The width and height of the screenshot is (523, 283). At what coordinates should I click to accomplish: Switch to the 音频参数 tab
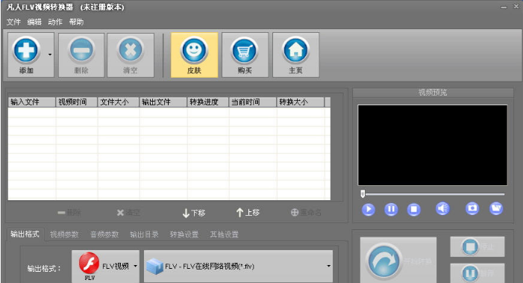point(104,234)
